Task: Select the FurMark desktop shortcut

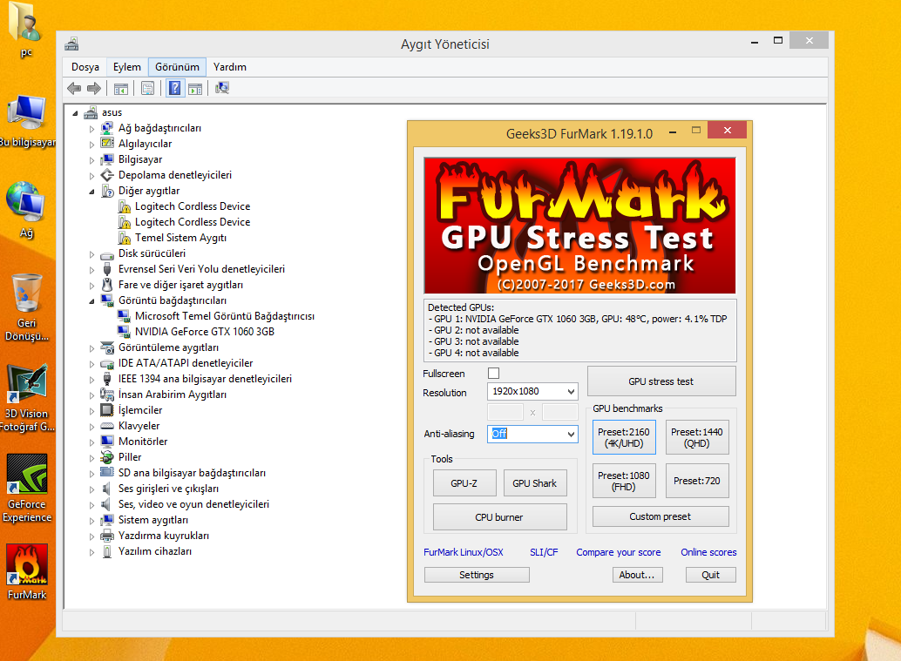Action: (x=26, y=572)
